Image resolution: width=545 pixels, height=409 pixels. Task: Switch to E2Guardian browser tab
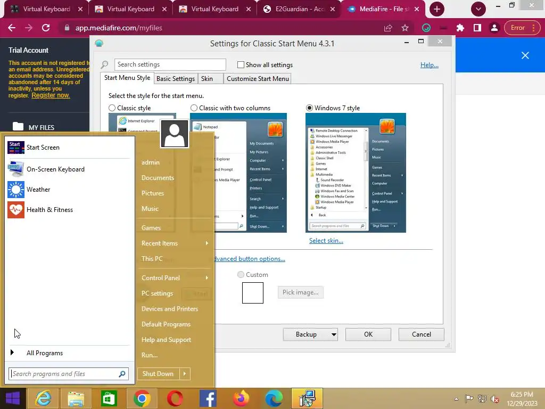click(299, 9)
